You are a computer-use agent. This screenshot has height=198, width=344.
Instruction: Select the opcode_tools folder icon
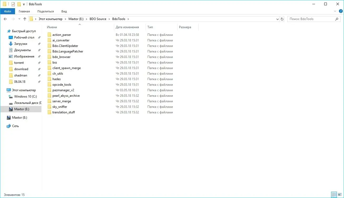[49, 85]
